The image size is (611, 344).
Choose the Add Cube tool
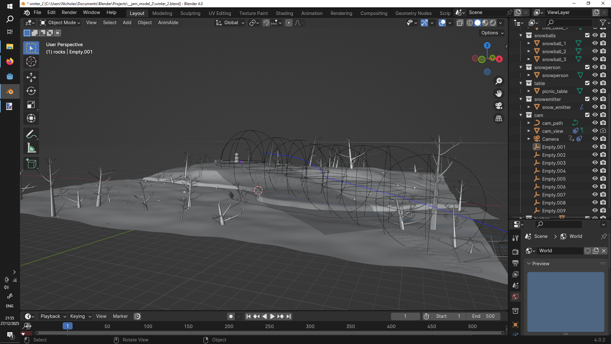point(31,164)
